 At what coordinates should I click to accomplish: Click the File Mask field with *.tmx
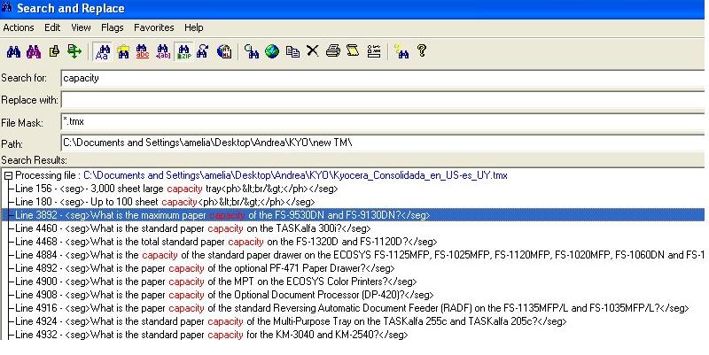click(x=383, y=121)
